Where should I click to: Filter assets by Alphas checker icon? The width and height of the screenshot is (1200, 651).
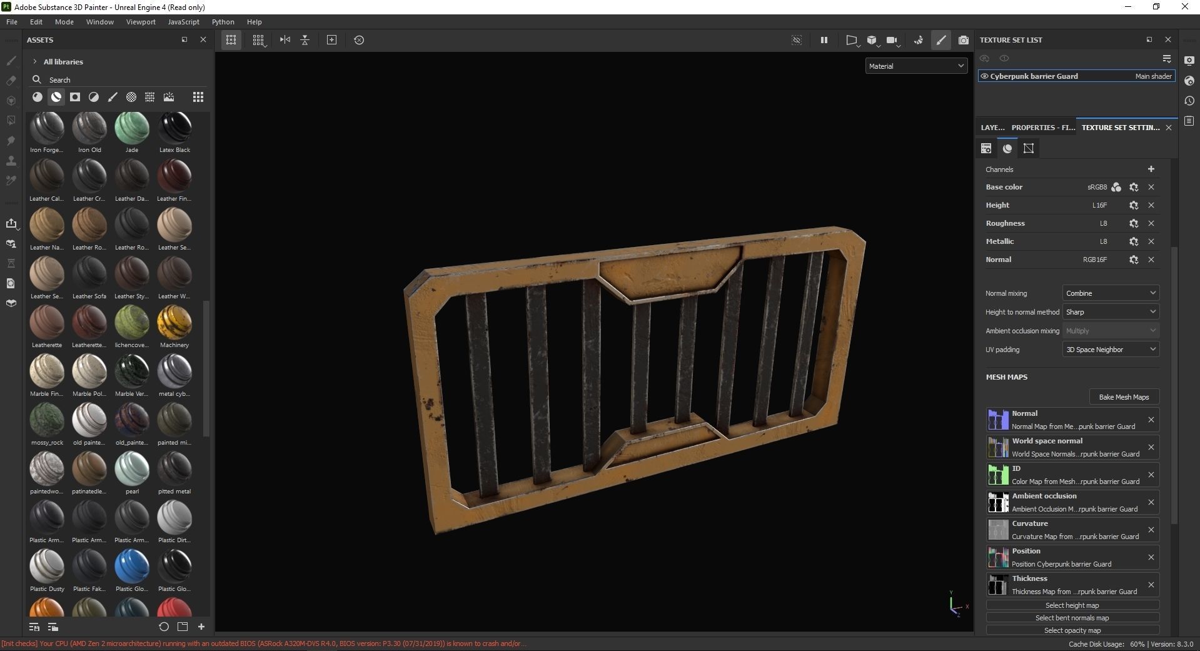click(x=131, y=97)
